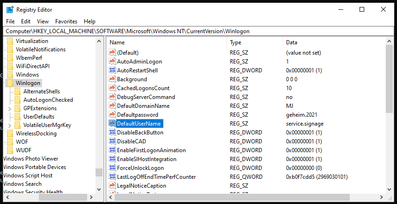Click the string icon beside Defaultpassword
Viewport: 397px width, 204px height.
(112, 115)
